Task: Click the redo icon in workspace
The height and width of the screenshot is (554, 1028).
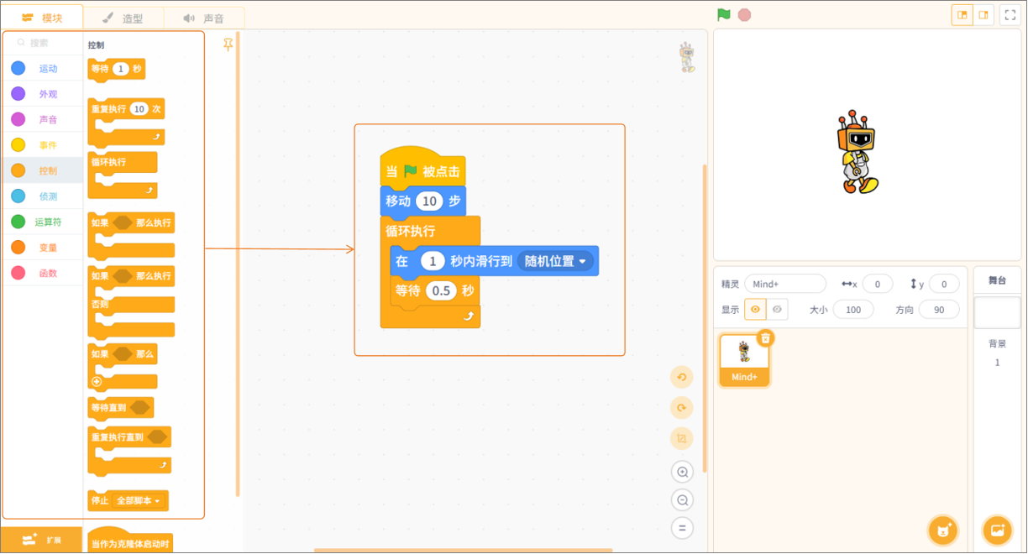Action: (682, 408)
